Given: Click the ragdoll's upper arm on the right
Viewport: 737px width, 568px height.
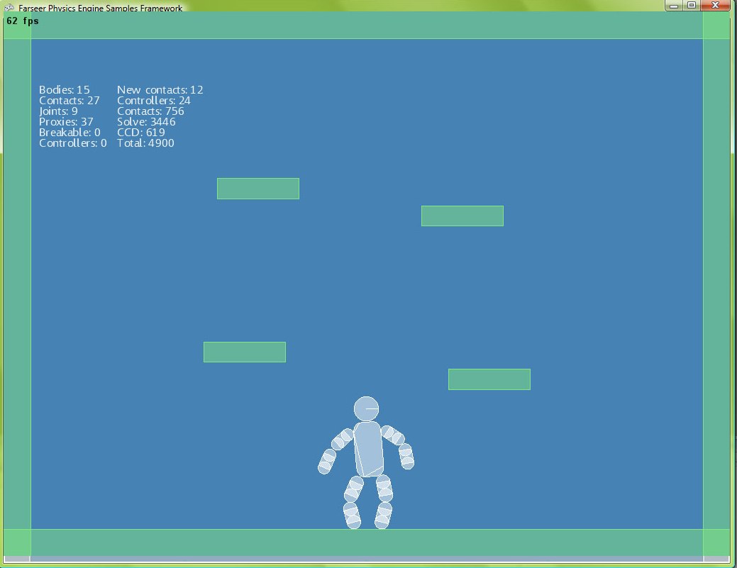Looking at the screenshot, I should point(392,434).
